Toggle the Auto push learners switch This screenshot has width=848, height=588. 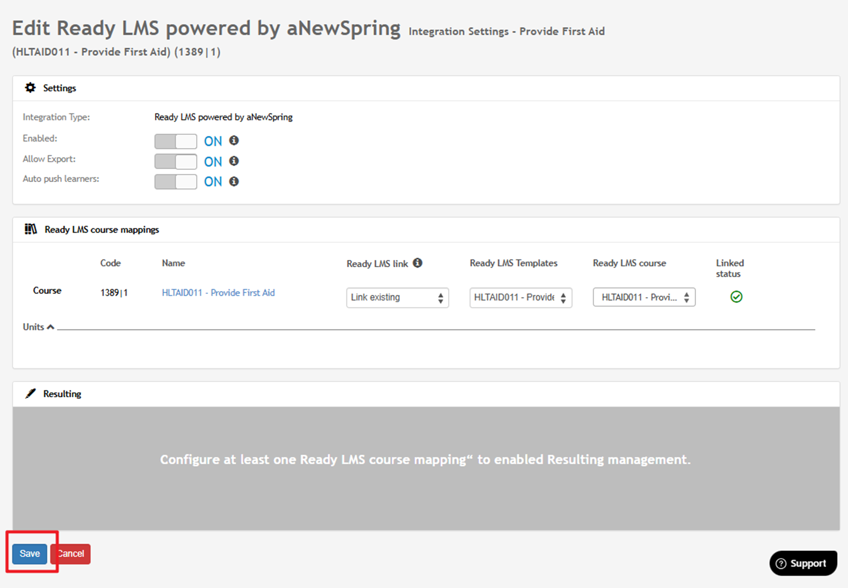[x=176, y=182]
